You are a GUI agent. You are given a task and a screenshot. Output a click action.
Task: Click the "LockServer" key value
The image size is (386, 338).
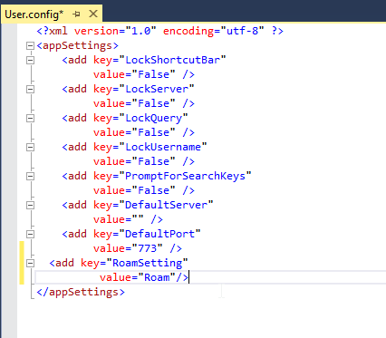click(157, 89)
